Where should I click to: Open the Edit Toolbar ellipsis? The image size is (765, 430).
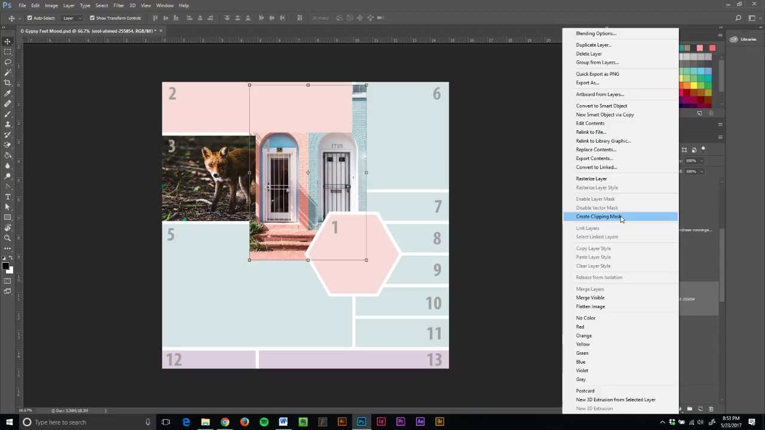click(x=8, y=248)
